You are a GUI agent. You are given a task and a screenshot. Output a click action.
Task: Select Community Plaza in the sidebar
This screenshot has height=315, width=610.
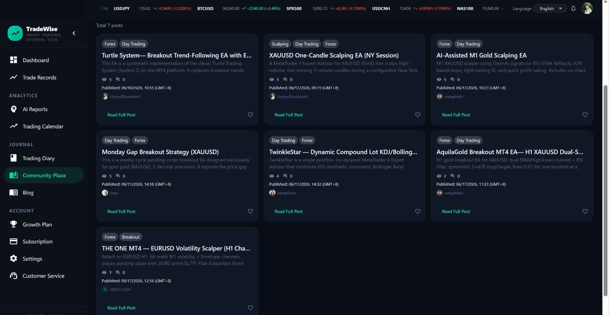pyautogui.click(x=44, y=175)
